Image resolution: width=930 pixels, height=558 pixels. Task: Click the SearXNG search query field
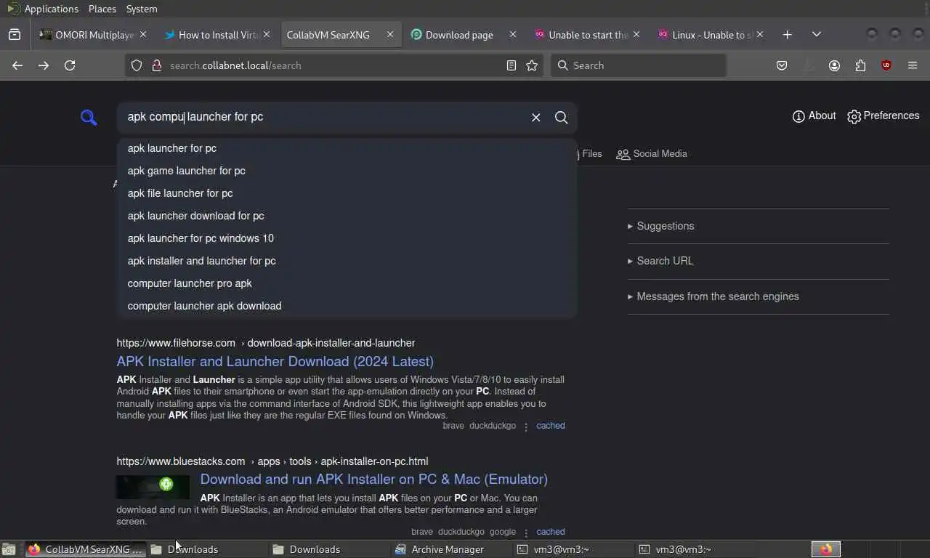click(323, 117)
